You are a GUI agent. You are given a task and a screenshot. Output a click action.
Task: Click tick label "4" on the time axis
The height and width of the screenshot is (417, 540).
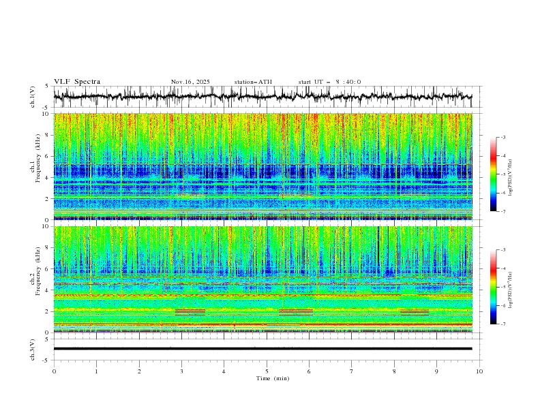(224, 371)
